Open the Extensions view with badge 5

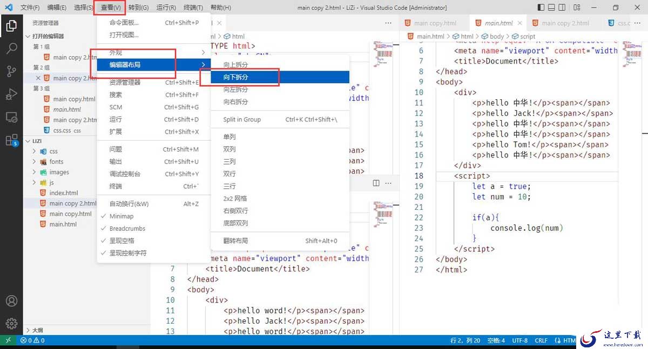coord(11,140)
